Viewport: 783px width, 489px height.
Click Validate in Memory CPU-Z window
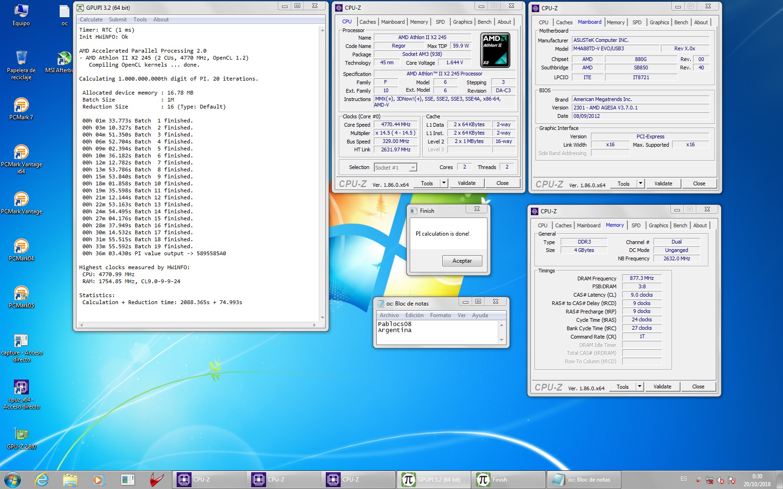(662, 387)
